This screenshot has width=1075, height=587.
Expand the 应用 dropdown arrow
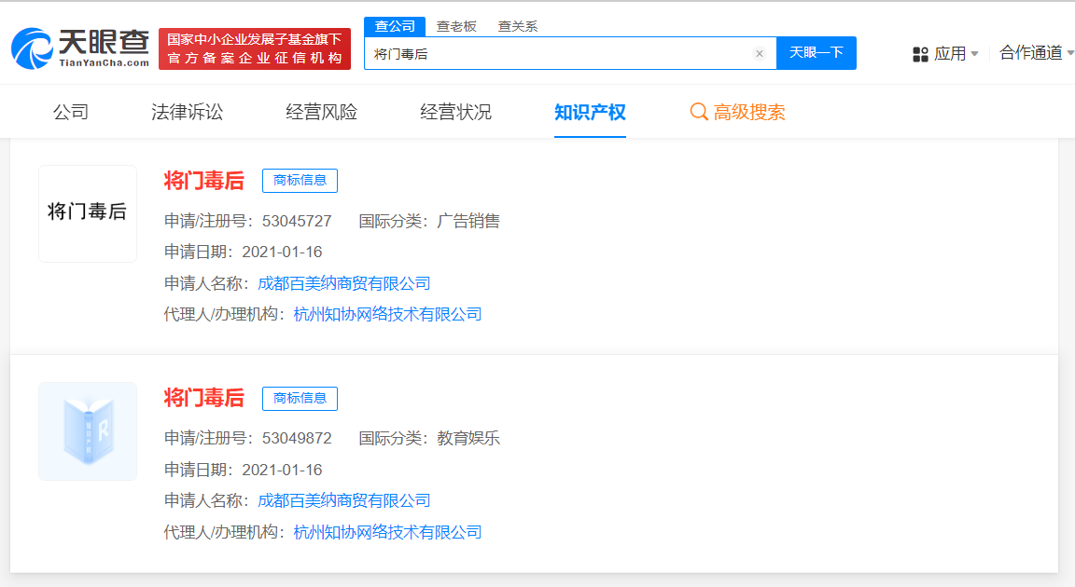click(x=975, y=54)
